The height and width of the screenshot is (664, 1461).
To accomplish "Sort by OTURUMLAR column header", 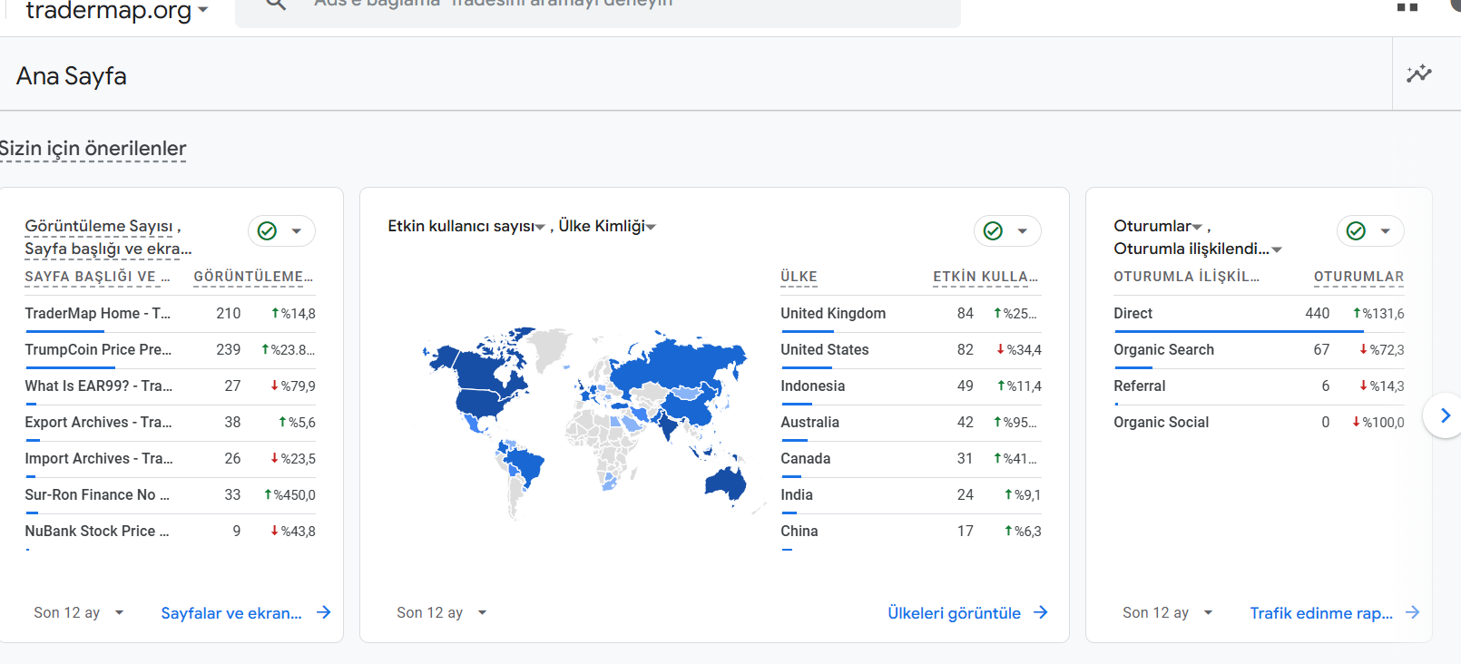I will (1358, 277).
